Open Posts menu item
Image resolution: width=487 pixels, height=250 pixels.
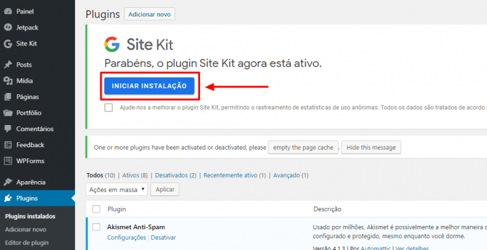point(37,65)
